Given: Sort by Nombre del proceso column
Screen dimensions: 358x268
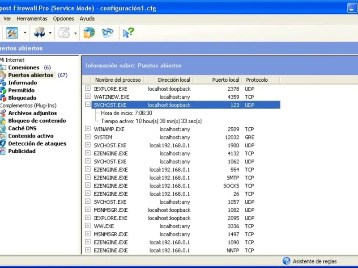Looking at the screenshot, I should [x=117, y=80].
